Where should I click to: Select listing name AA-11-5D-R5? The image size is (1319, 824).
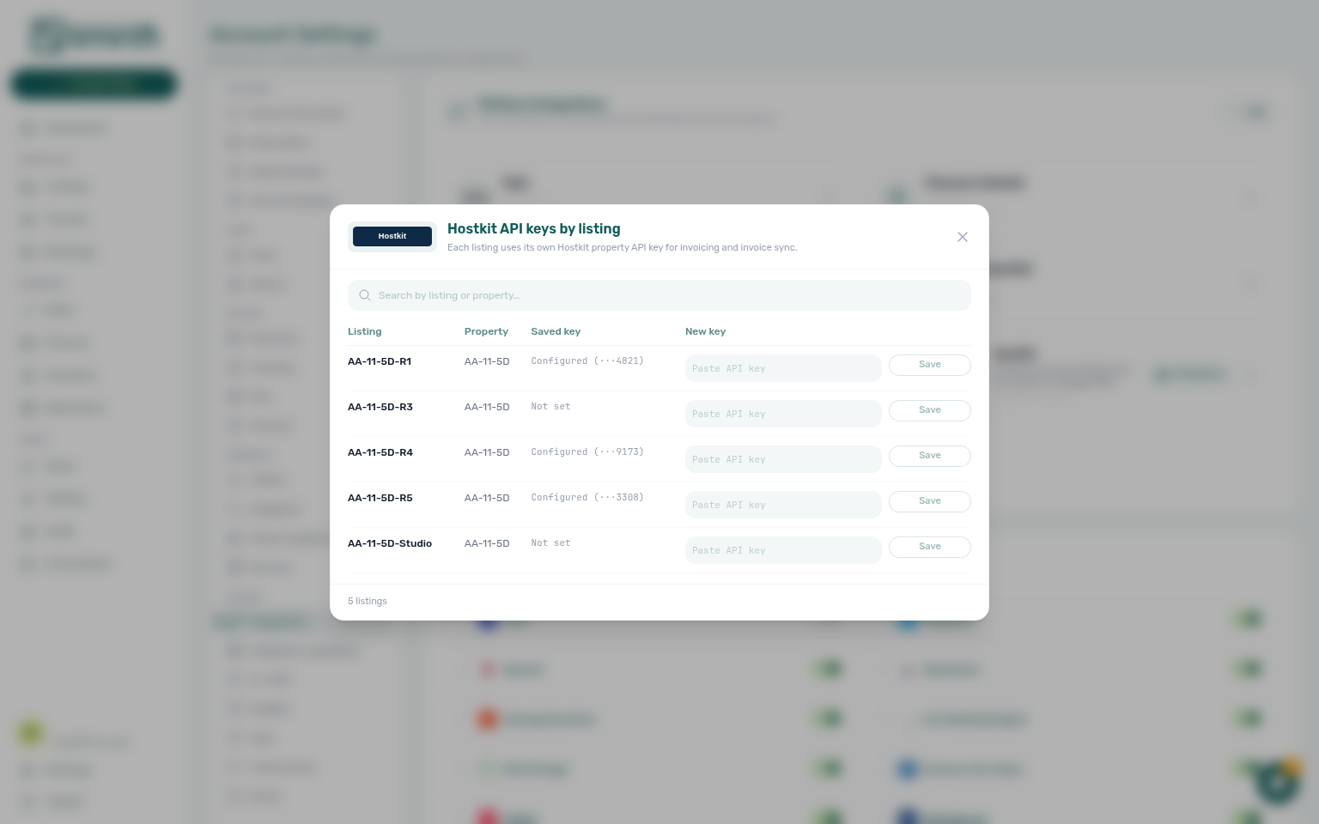tap(380, 498)
